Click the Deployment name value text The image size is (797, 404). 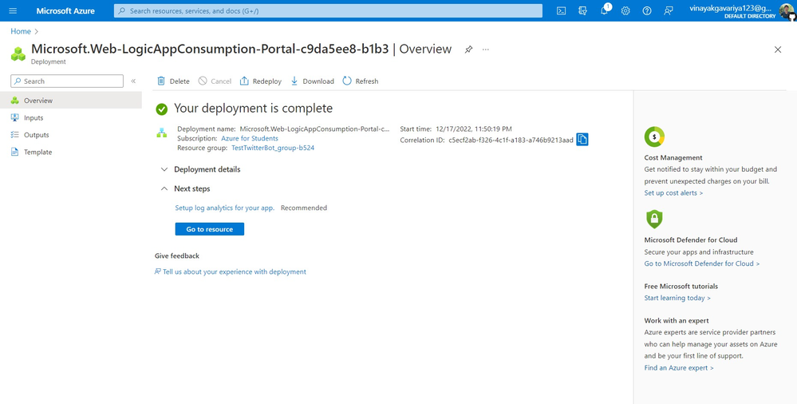pos(314,129)
